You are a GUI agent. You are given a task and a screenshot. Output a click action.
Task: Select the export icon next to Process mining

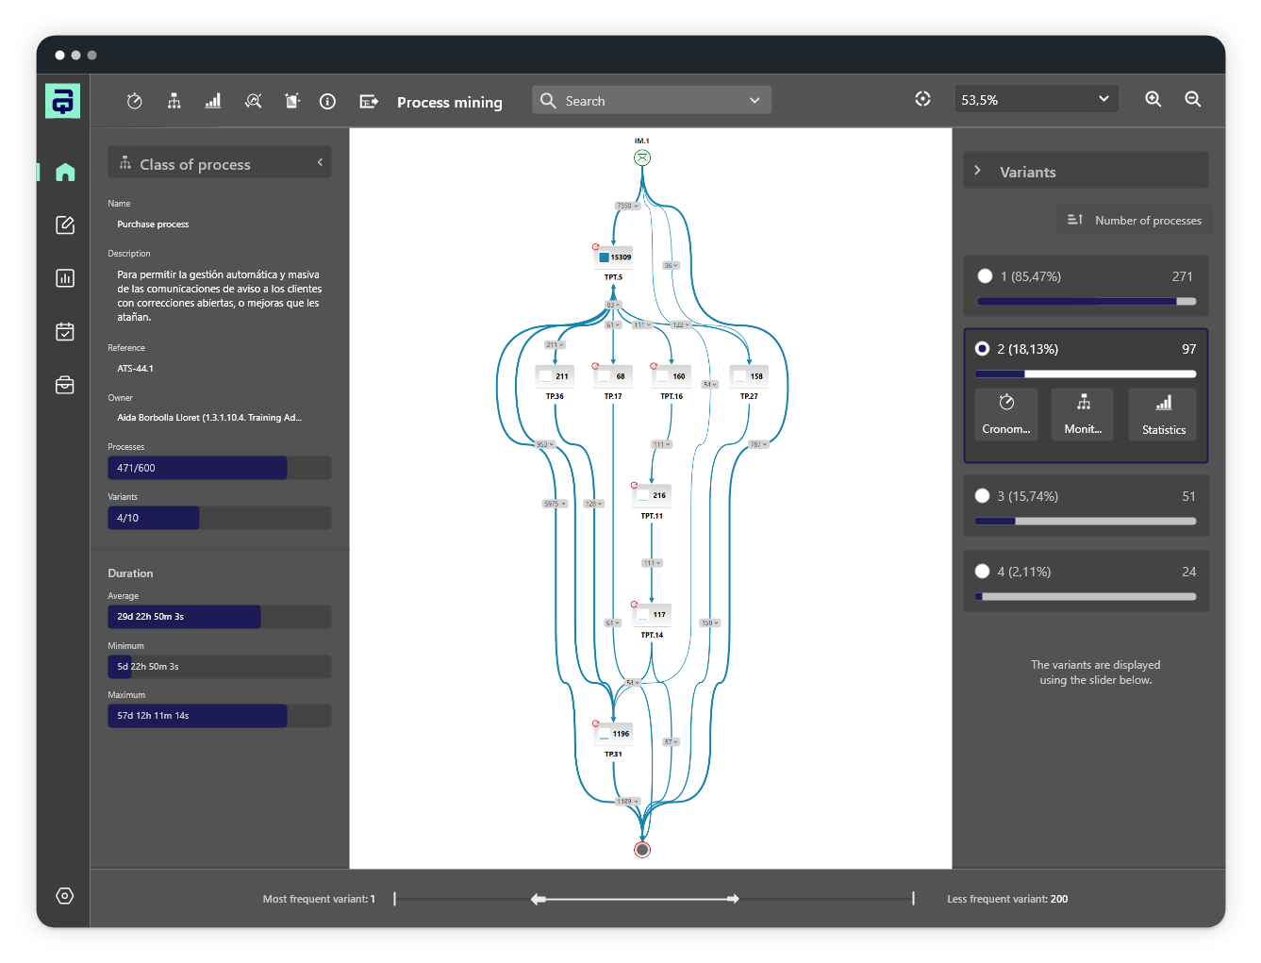tap(369, 100)
